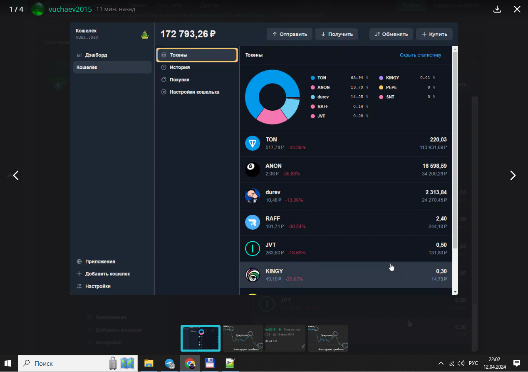Screen dimensions: 528x372
Task: Click the JVT token icon
Action: click(x=252, y=248)
